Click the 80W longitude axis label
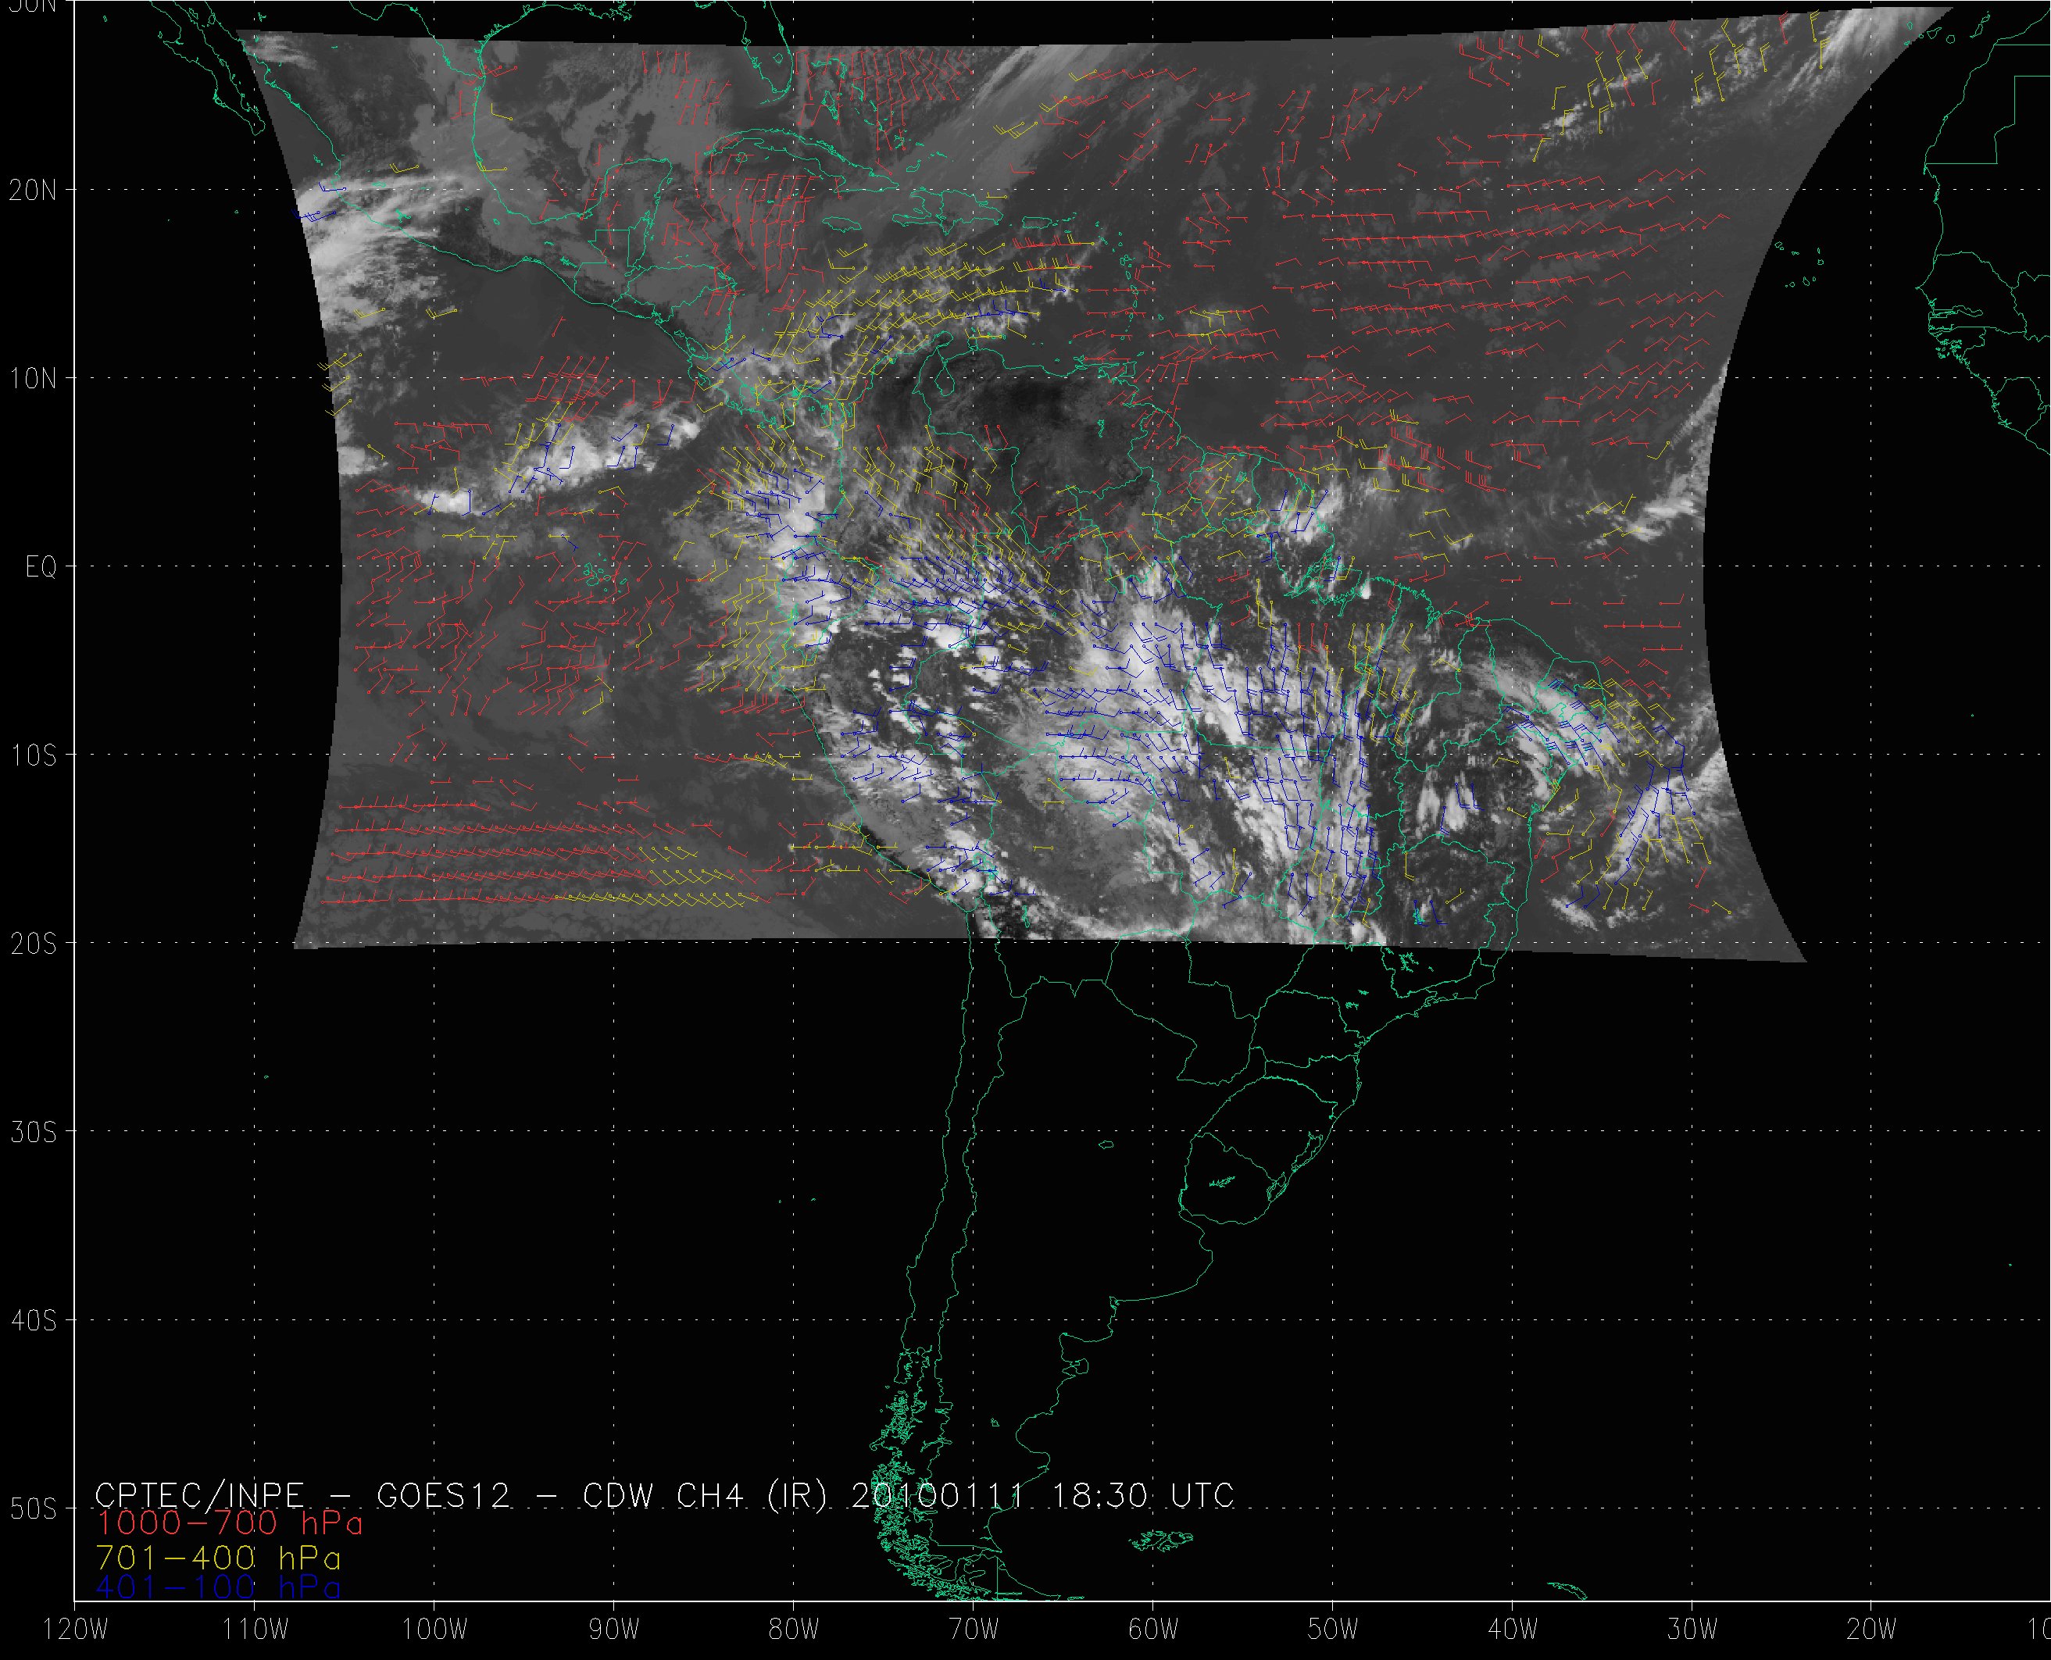Screen dimensions: 2051x1660 point(794,1630)
